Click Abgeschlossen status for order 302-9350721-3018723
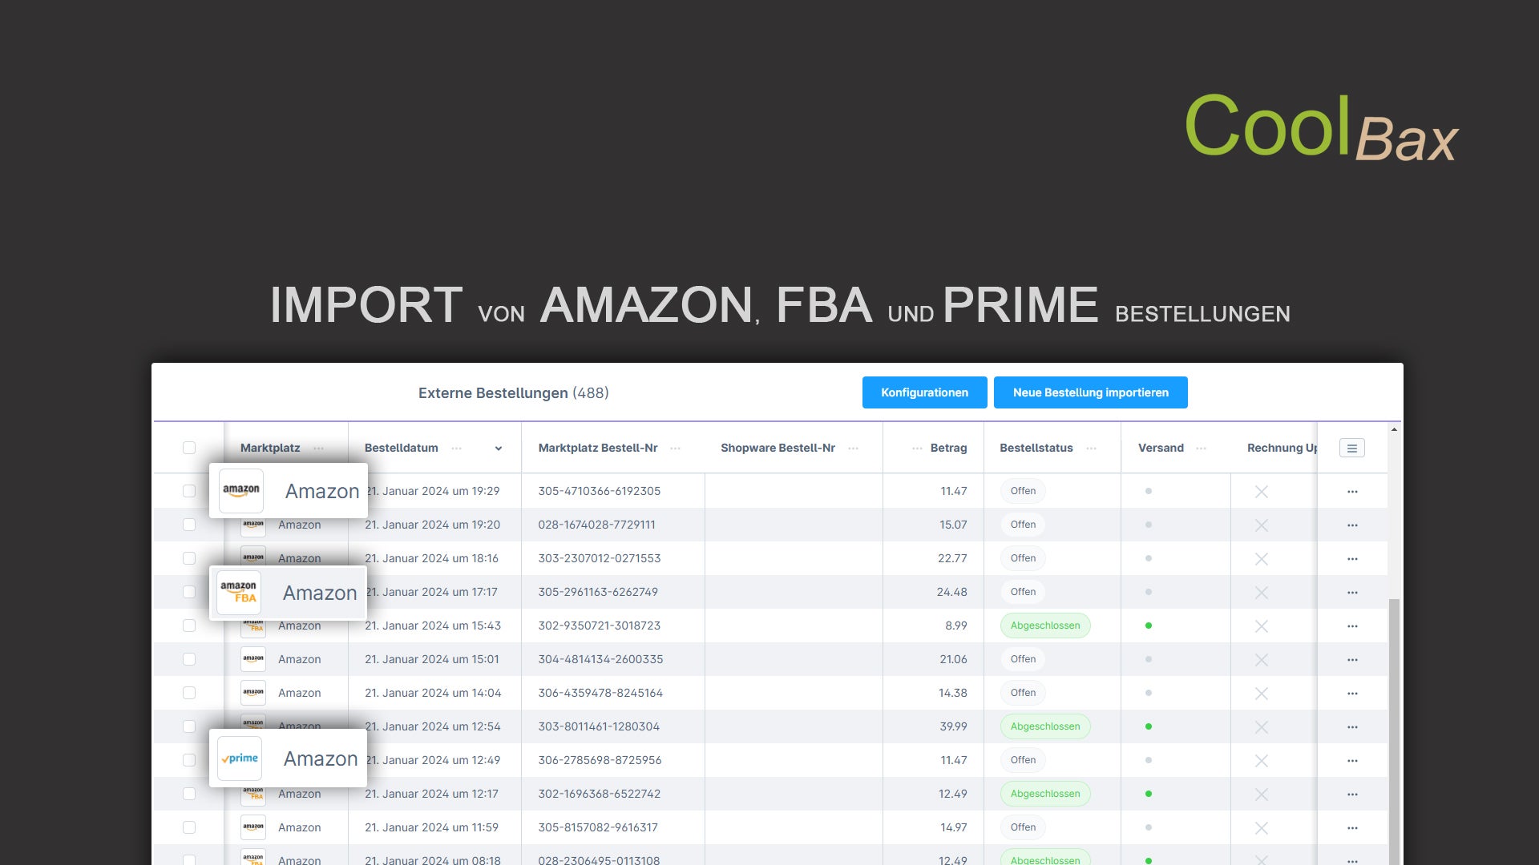 (x=1045, y=626)
